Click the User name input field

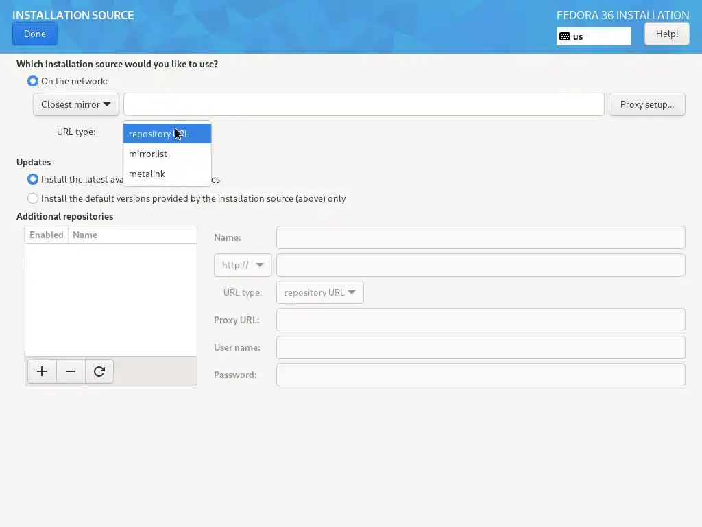click(481, 347)
